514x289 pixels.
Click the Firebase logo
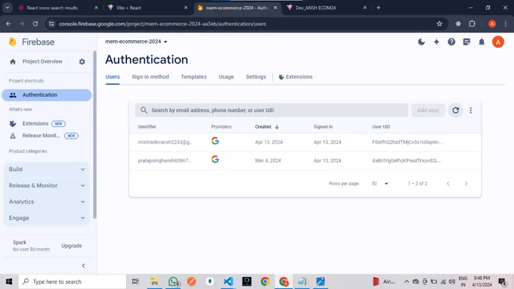[x=32, y=42]
